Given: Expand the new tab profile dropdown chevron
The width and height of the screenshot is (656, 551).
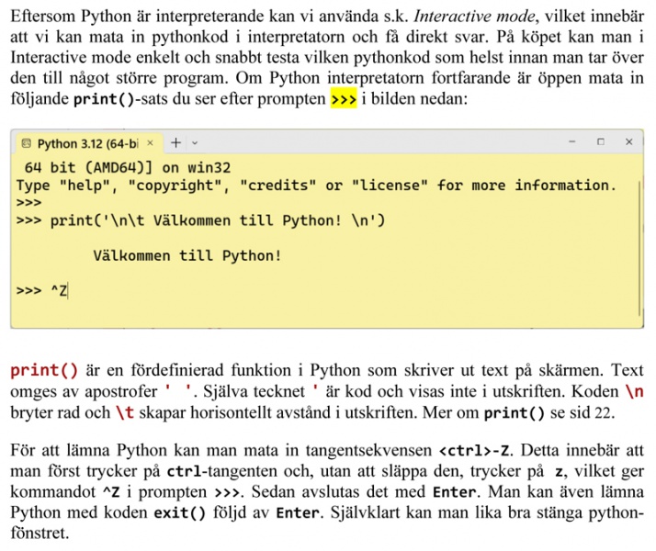Looking at the screenshot, I should coord(195,143).
